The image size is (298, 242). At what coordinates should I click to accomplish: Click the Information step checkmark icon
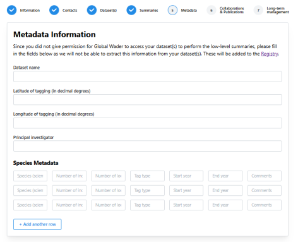12,10
